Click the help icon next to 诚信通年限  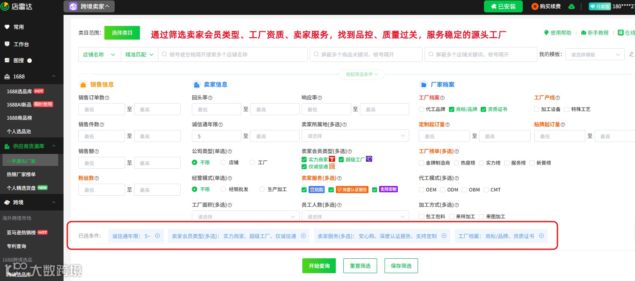click(x=221, y=125)
